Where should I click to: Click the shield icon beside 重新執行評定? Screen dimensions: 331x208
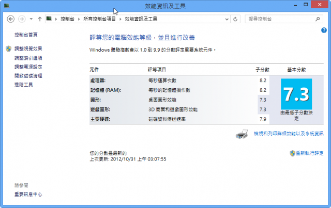click(x=292, y=153)
